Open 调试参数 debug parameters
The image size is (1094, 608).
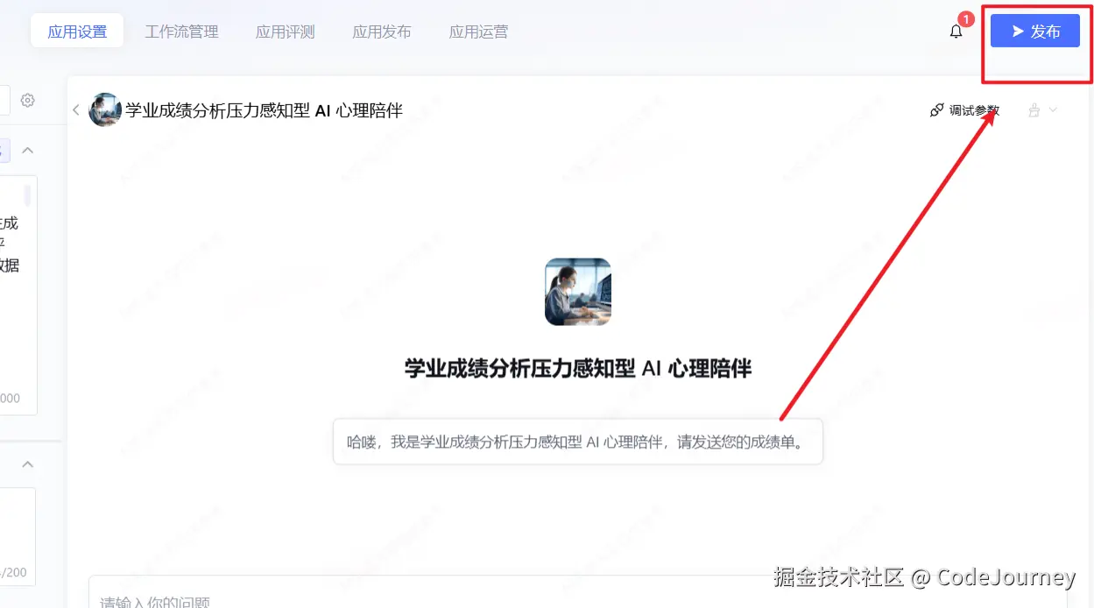coord(972,110)
